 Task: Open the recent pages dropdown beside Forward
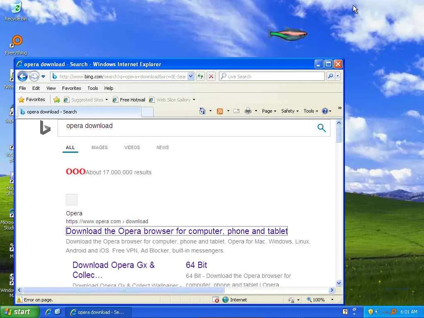[x=43, y=77]
